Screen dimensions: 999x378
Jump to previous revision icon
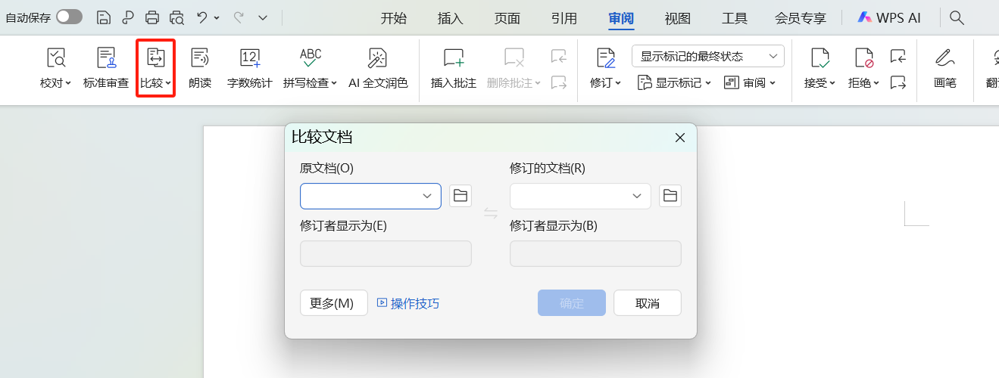pyautogui.click(x=898, y=55)
